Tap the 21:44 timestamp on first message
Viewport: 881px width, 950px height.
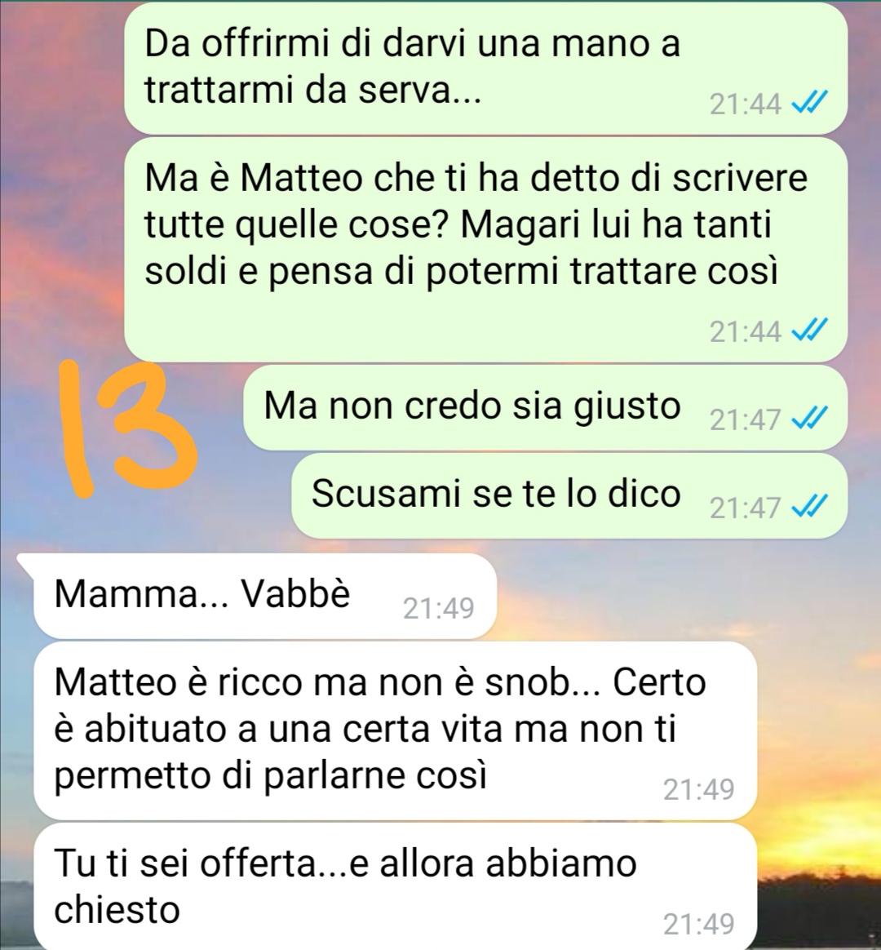click(x=746, y=104)
